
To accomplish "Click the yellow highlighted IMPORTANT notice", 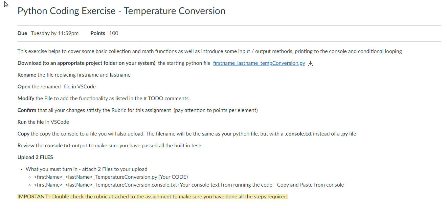I will coord(153,197).
